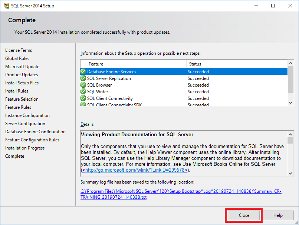
Task: Maximize the SQL Server 2014 Setup window
Action: tap(273, 6)
